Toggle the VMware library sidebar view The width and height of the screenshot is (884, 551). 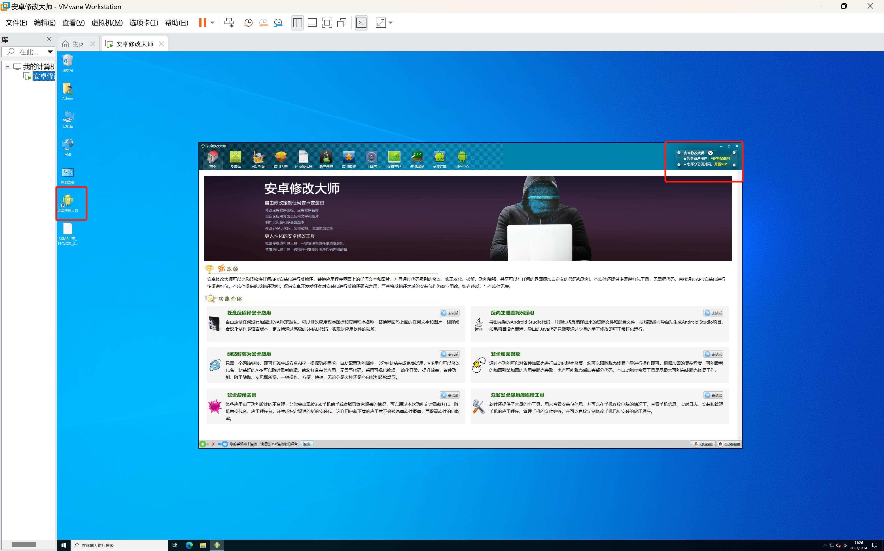pyautogui.click(x=298, y=23)
